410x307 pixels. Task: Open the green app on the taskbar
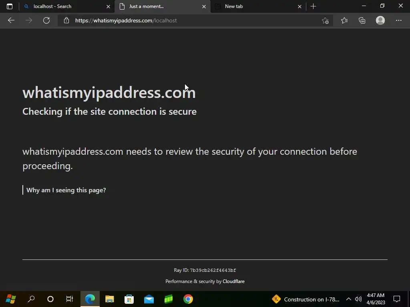coord(169,299)
